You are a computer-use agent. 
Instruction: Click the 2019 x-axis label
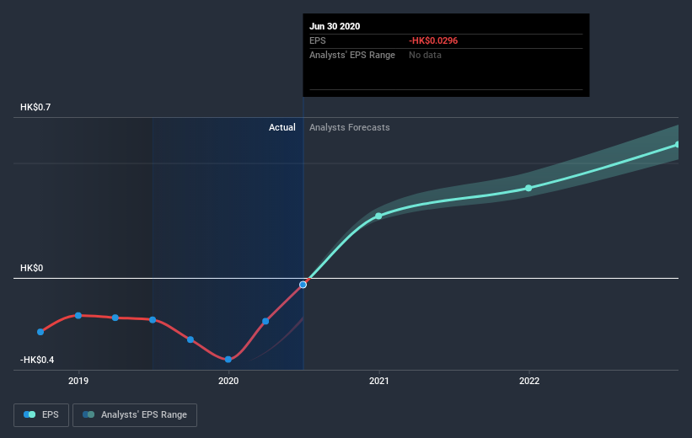pos(78,381)
